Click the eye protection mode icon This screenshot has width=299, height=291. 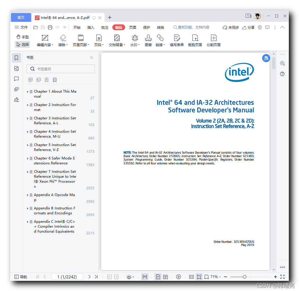[129, 277]
